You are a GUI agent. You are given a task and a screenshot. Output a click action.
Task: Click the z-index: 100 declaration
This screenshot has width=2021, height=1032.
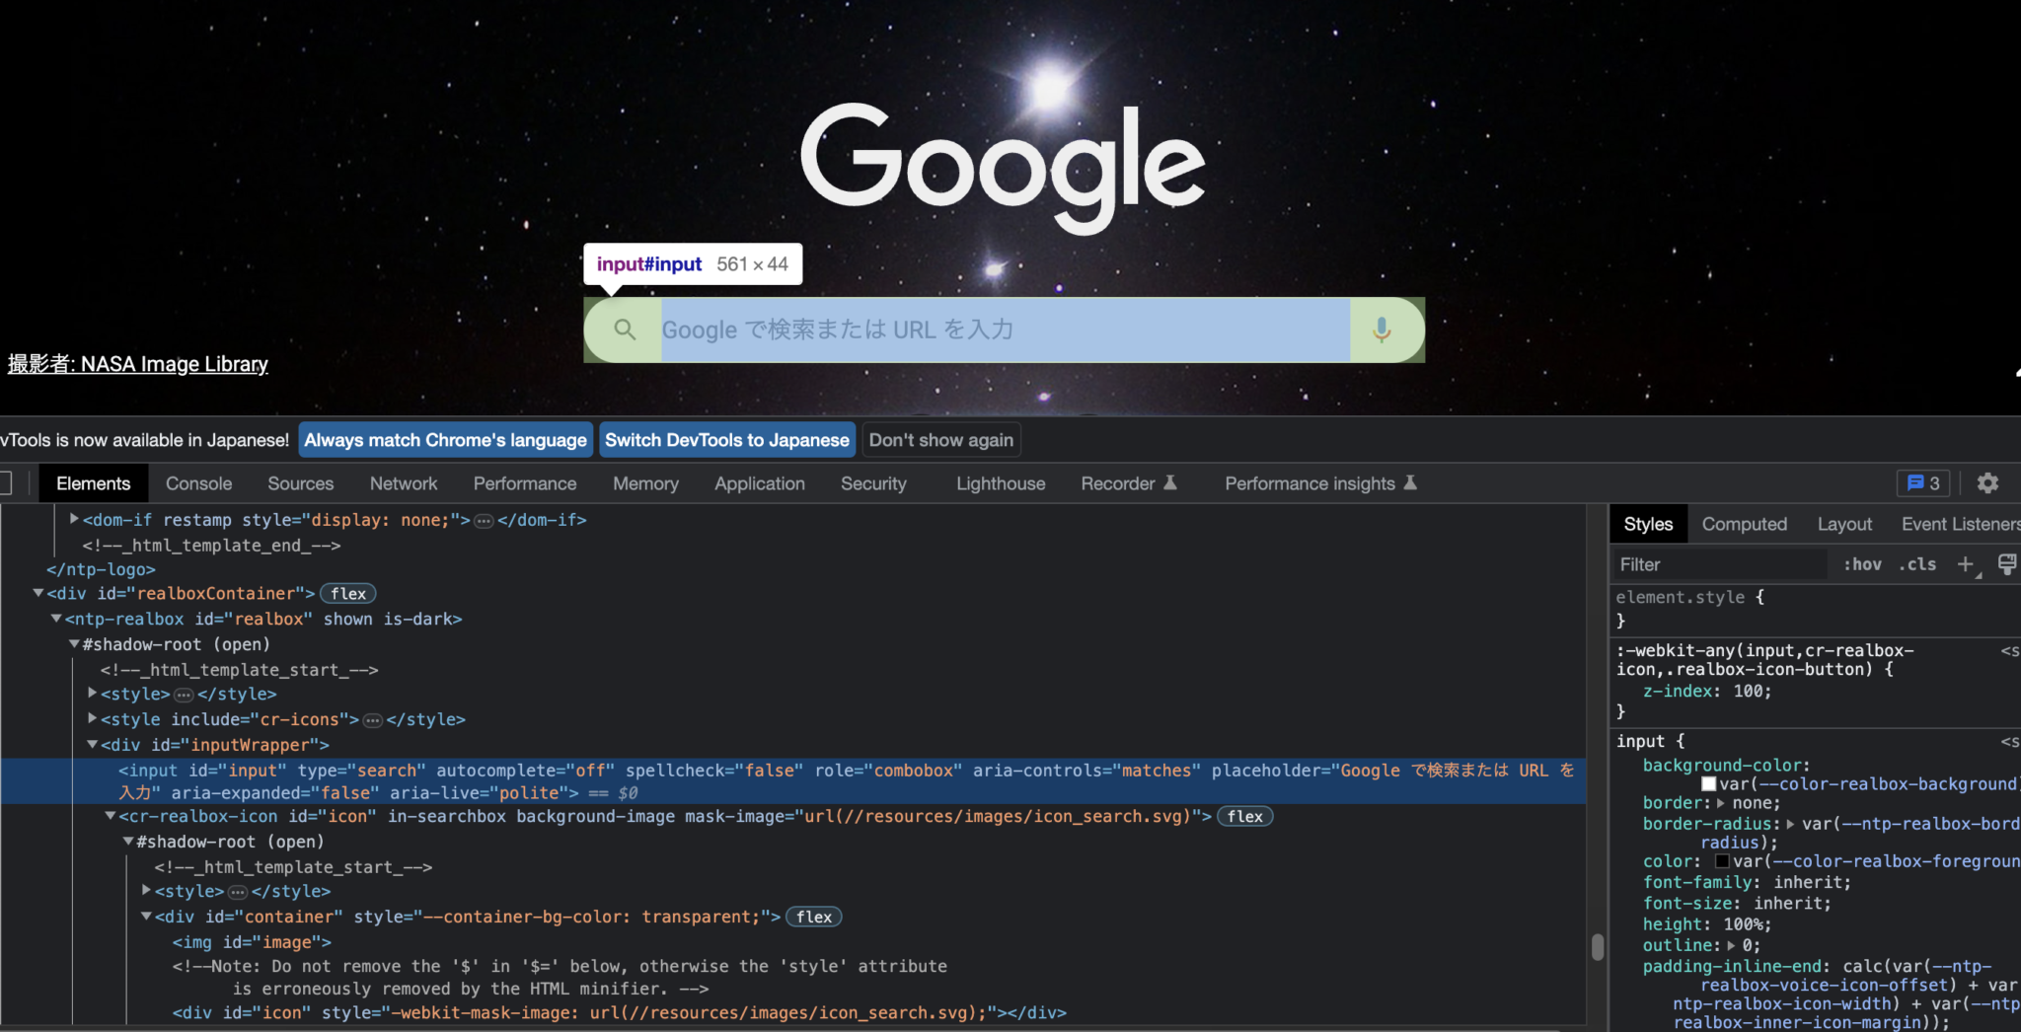1707,692
